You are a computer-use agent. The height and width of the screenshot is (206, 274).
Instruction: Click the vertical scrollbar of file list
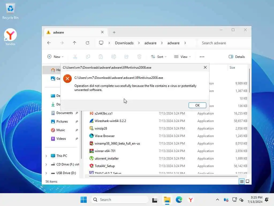point(249,80)
